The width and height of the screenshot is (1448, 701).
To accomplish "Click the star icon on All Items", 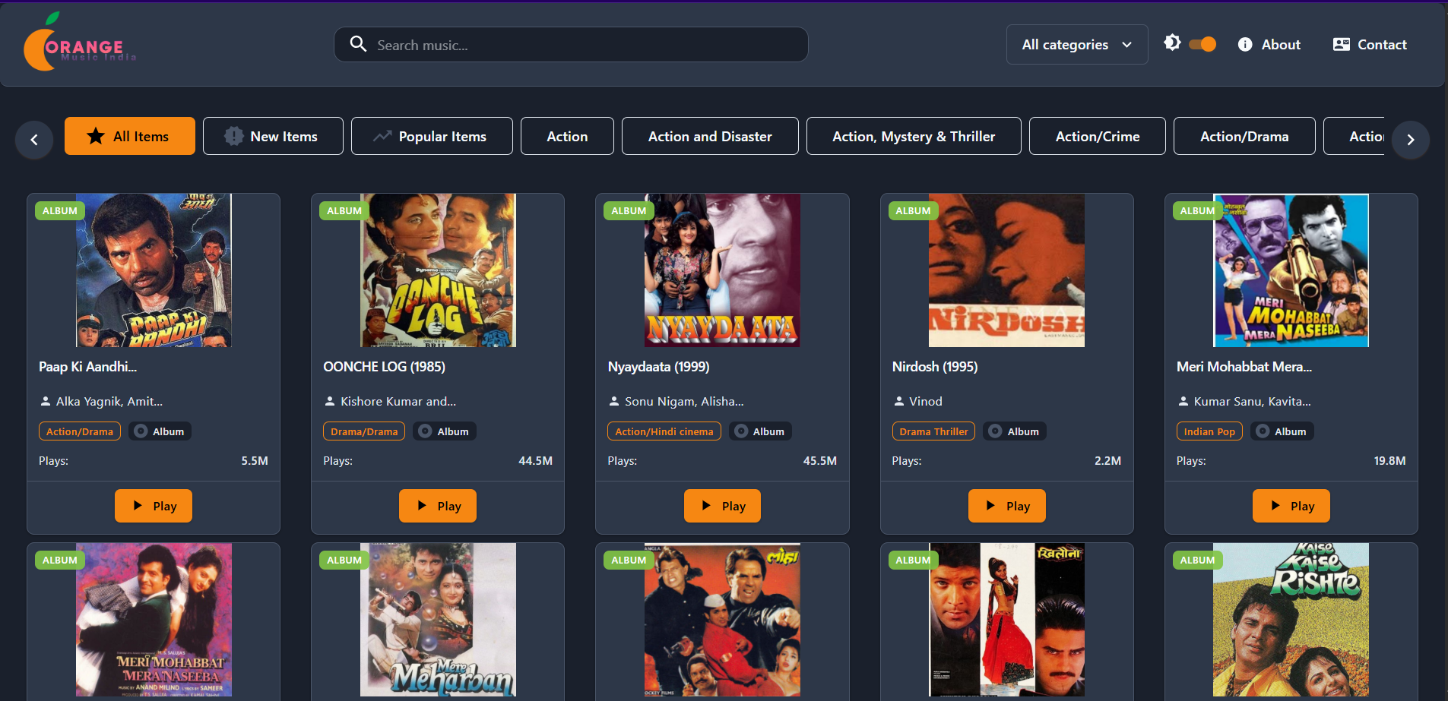I will coord(94,136).
